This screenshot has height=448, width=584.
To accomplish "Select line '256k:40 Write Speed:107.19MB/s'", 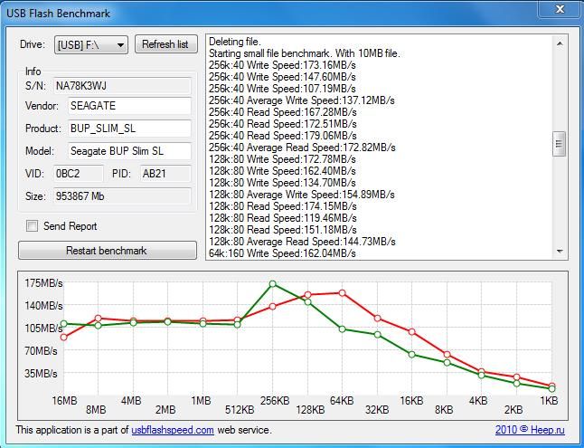I will pos(282,89).
